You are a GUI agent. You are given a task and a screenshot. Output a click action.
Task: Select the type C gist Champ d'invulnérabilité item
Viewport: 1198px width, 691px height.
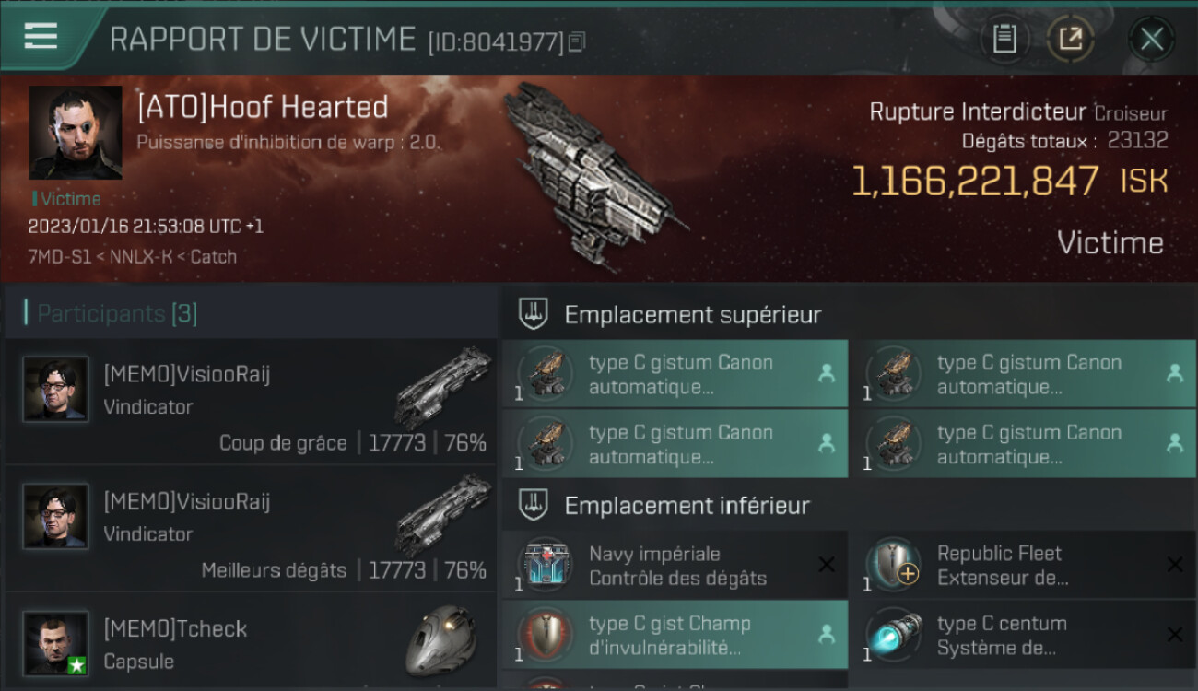point(675,636)
